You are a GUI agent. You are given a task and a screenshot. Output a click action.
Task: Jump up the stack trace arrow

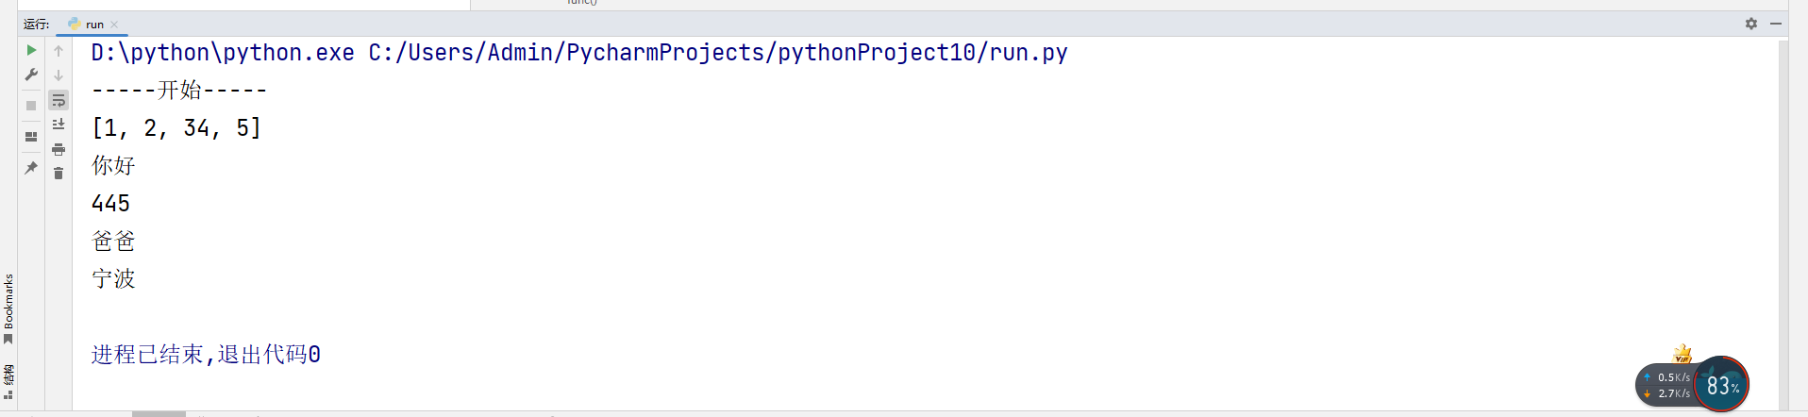click(x=59, y=51)
